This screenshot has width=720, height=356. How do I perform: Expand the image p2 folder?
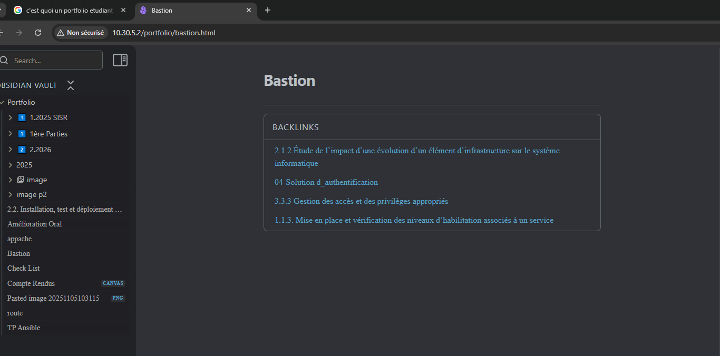[10, 194]
